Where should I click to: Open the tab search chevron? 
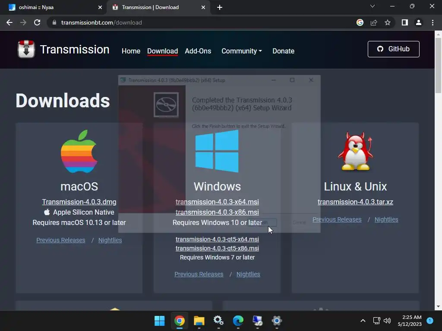pyautogui.click(x=373, y=6)
